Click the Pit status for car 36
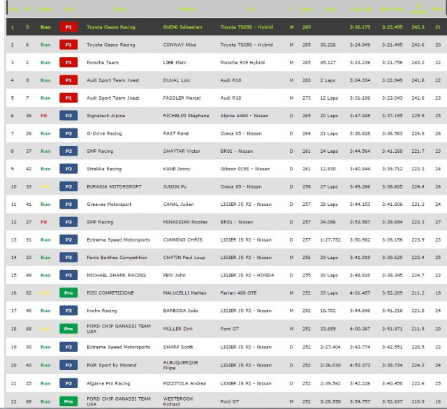This screenshot has width=447, height=409. 43,116
